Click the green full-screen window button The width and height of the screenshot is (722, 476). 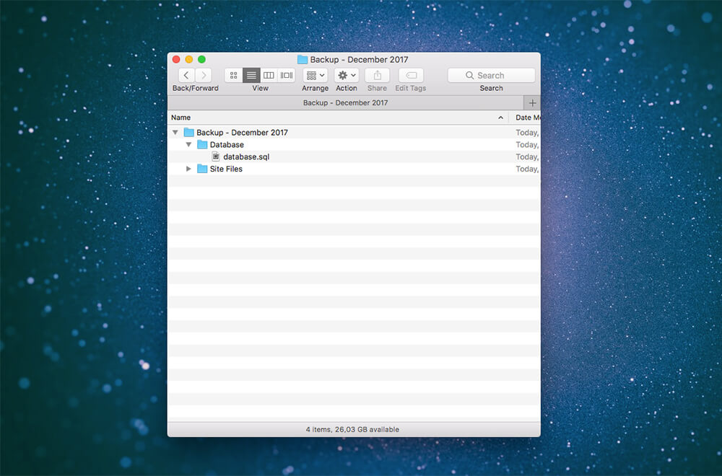pyautogui.click(x=202, y=59)
